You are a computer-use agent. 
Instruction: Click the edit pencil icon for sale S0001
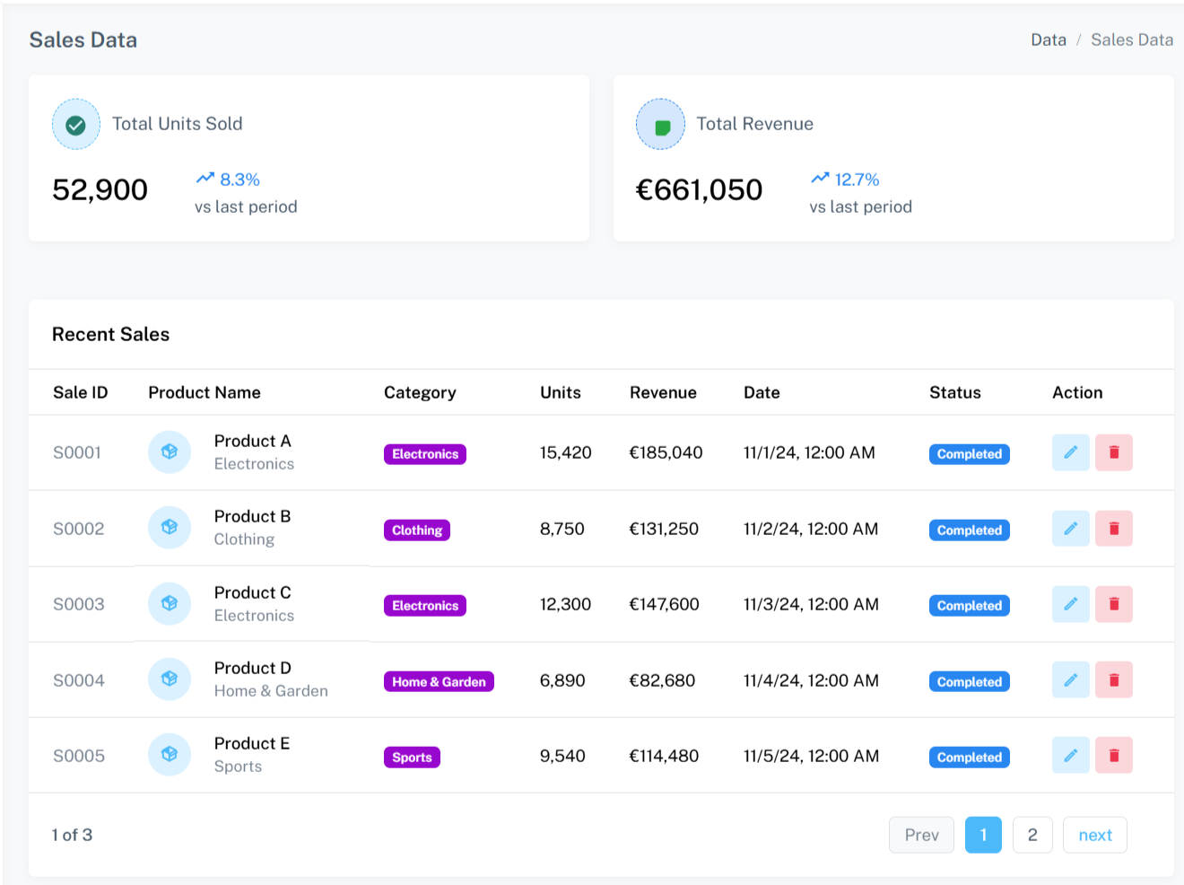1070,452
